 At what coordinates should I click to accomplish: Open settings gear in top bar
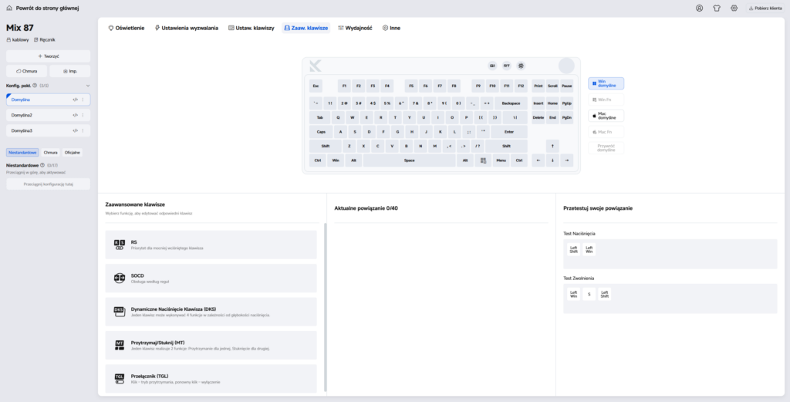[x=734, y=8]
